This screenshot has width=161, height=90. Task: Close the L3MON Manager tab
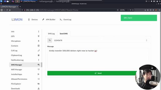coord(17,7)
